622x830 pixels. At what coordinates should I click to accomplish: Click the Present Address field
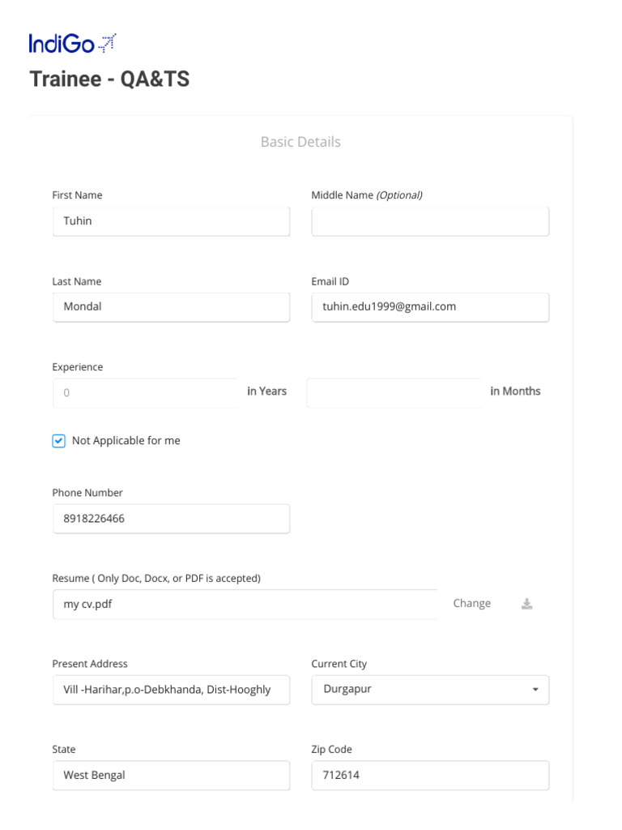pos(171,690)
